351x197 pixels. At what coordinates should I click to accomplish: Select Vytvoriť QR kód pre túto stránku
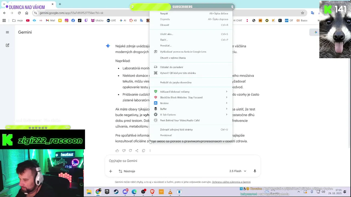point(191,73)
